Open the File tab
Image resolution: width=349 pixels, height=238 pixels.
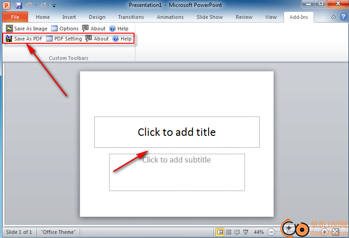15,17
